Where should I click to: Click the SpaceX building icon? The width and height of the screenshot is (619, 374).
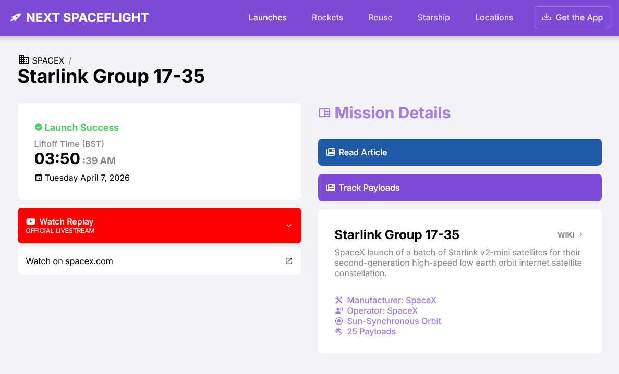point(23,60)
